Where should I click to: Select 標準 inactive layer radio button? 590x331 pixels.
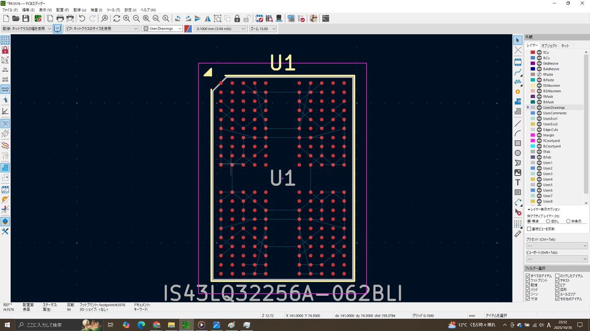coord(529,221)
